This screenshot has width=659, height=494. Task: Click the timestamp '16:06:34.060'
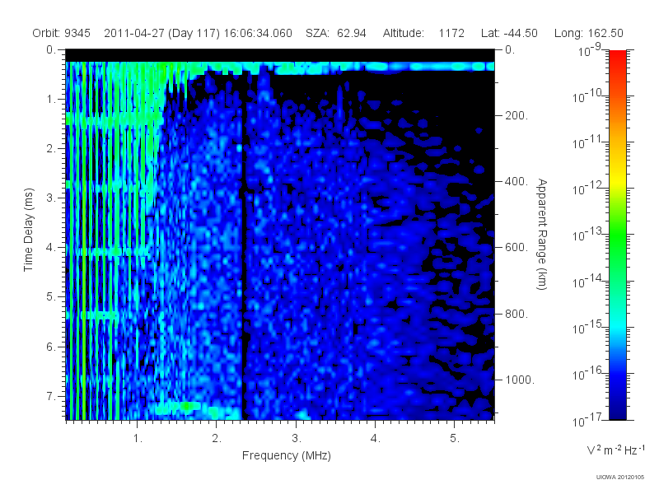pyautogui.click(x=258, y=33)
